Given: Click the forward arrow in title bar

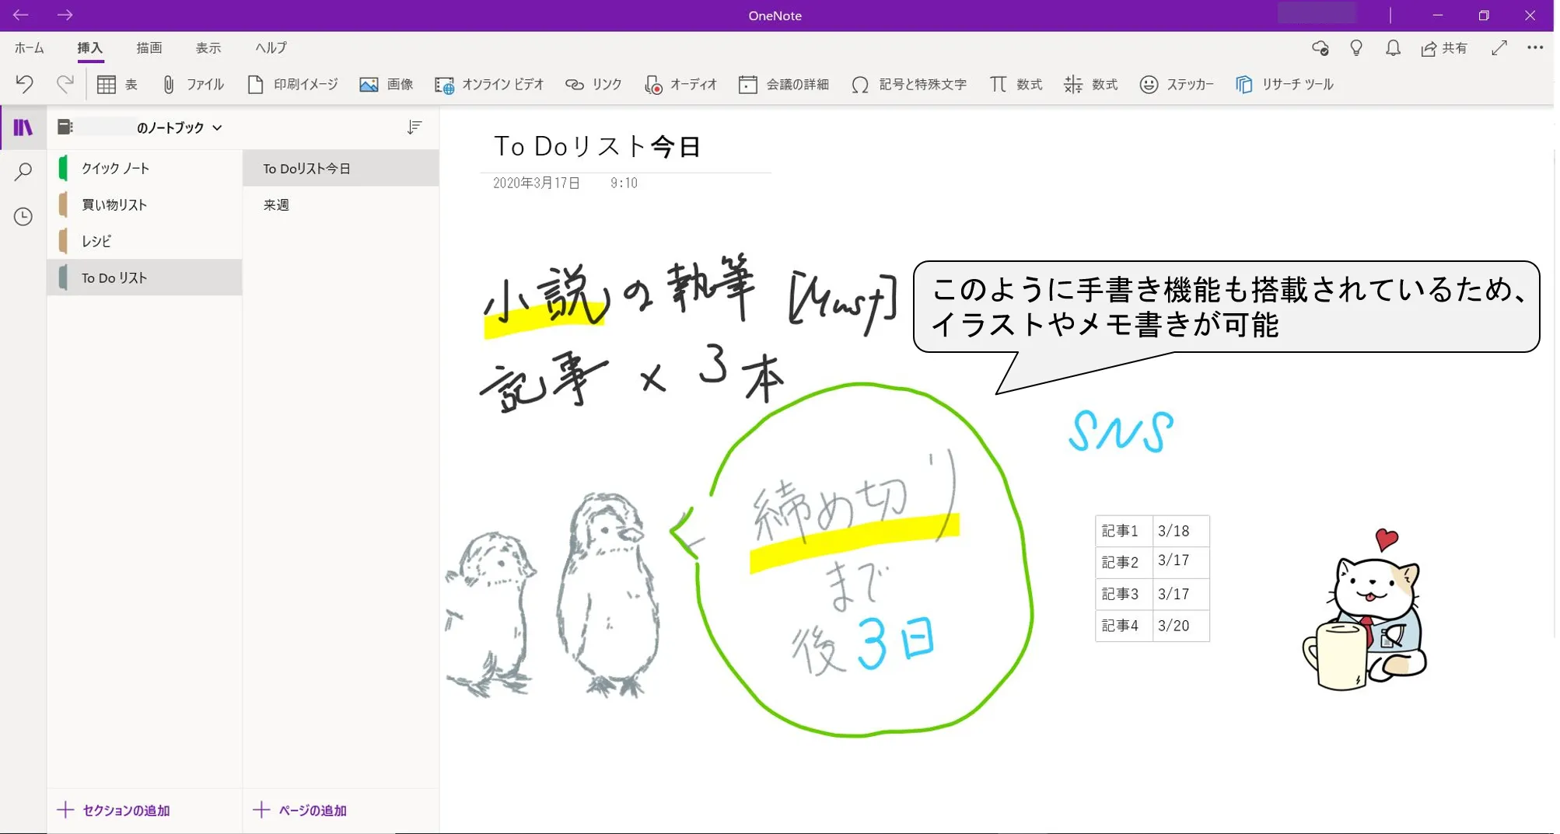Looking at the screenshot, I should (x=65, y=15).
